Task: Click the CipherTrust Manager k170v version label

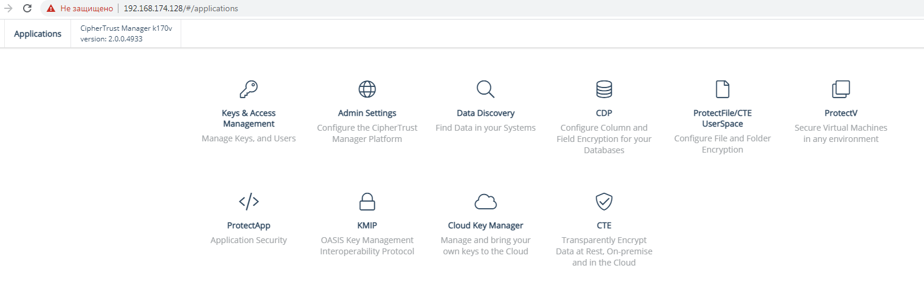Action: pos(126,34)
